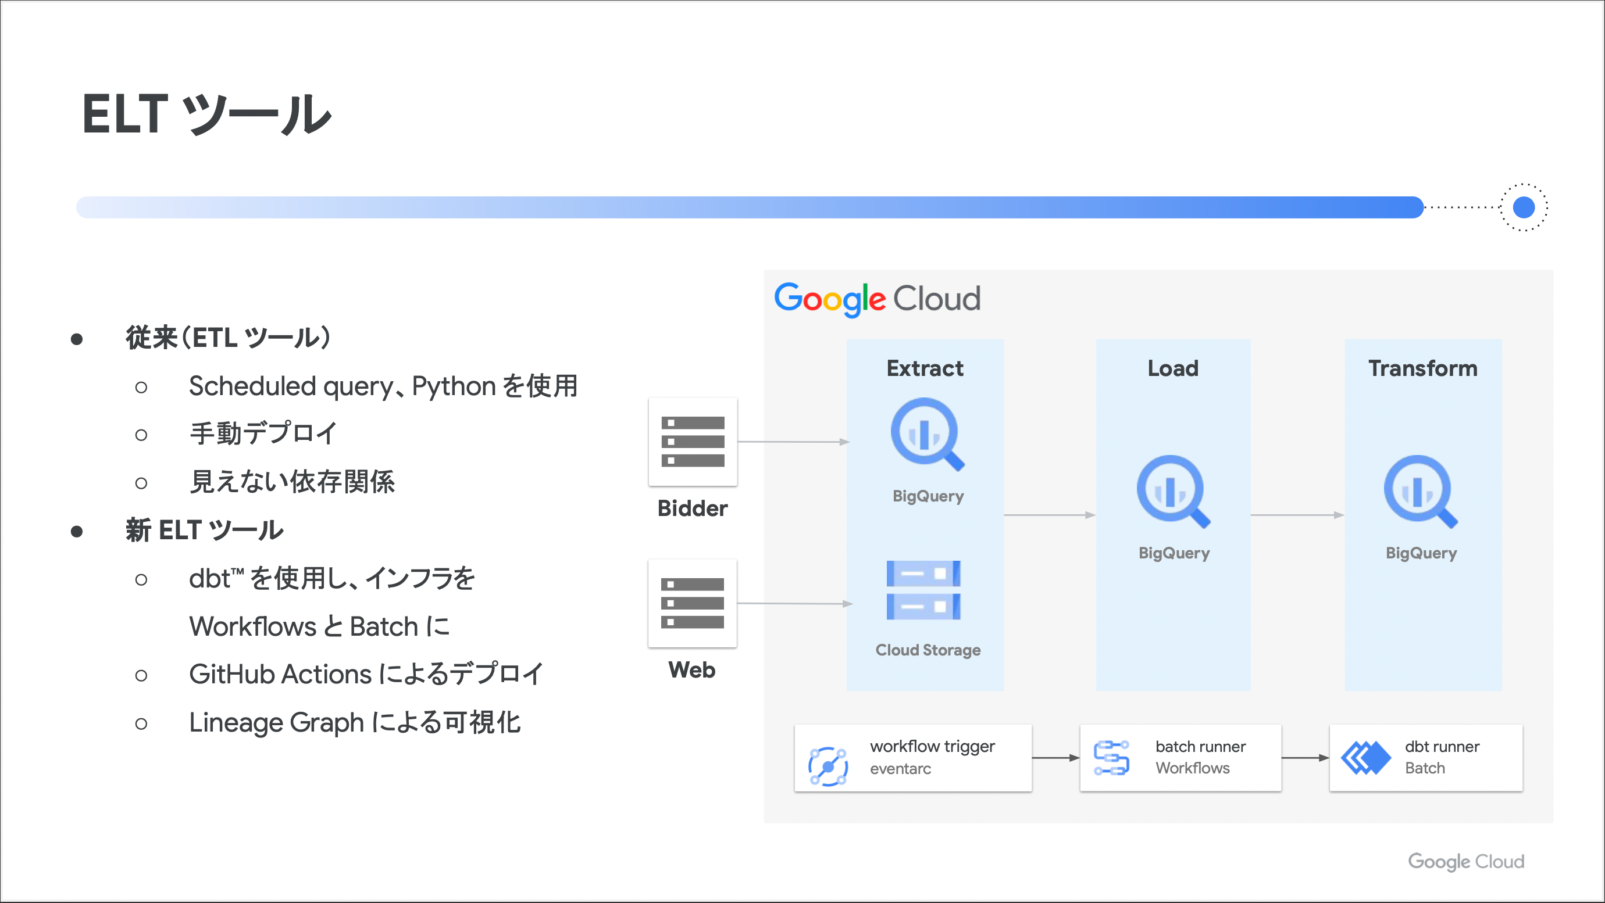This screenshot has width=1605, height=903.
Task: Click the blue progress bar endpoint dot
Action: tap(1524, 207)
